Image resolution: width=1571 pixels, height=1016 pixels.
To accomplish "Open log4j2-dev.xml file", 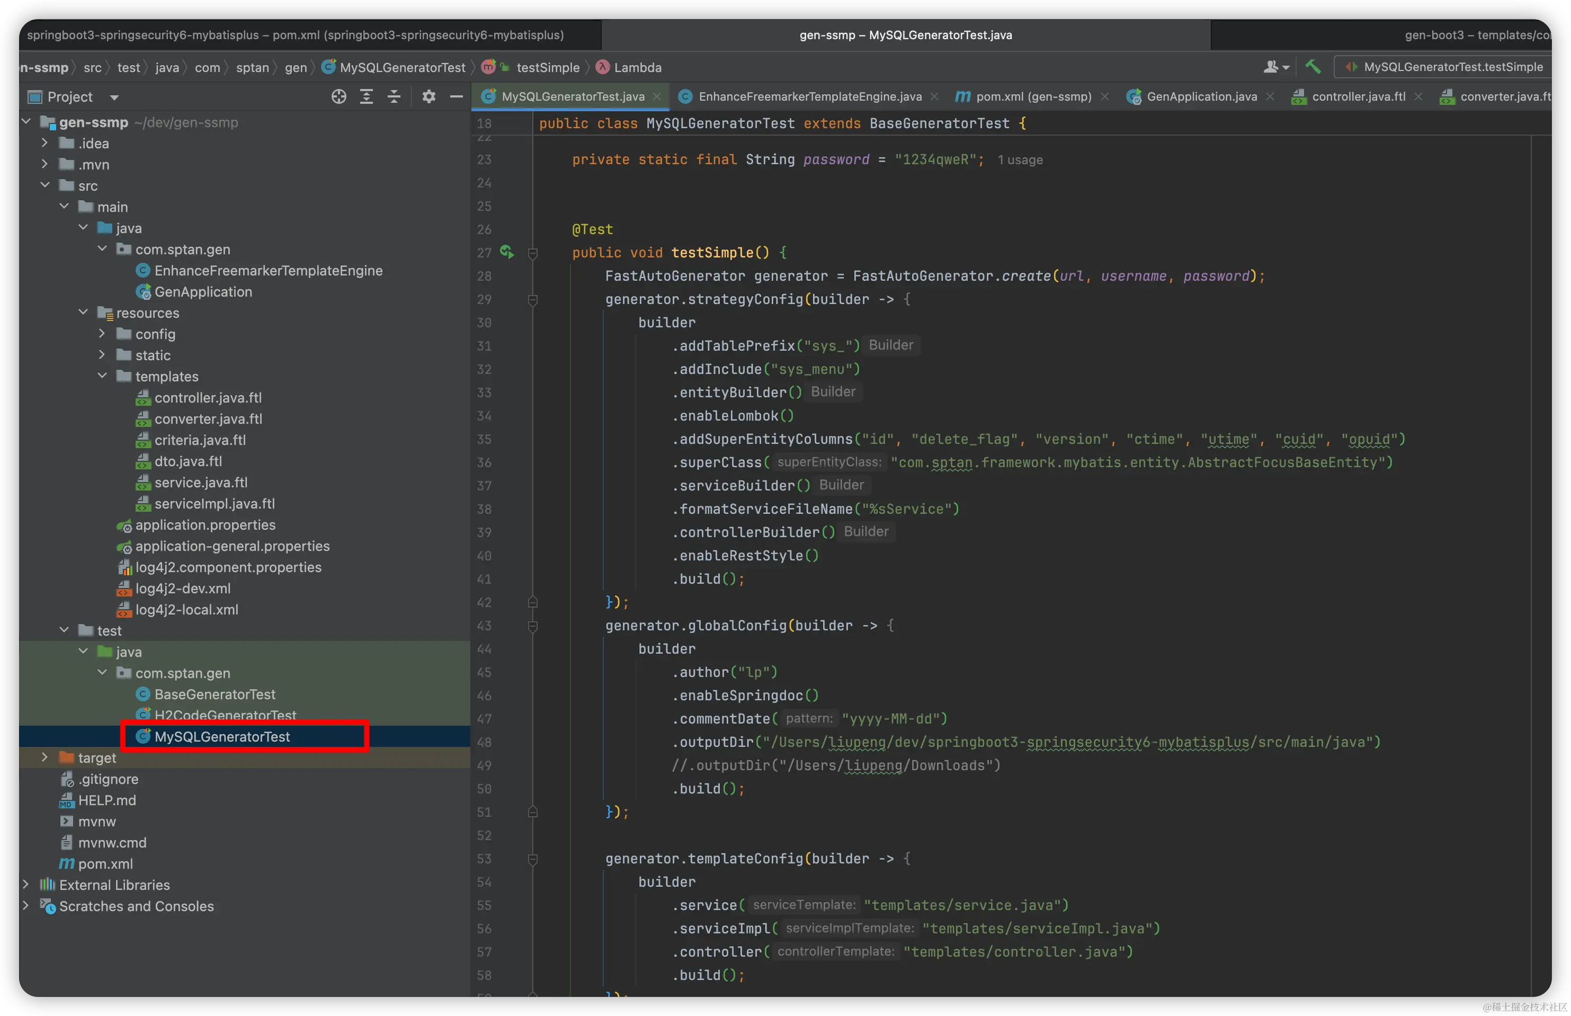I will point(183,588).
